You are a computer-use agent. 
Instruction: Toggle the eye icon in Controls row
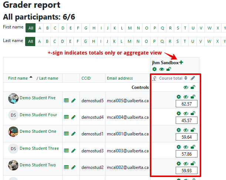click(186, 87)
